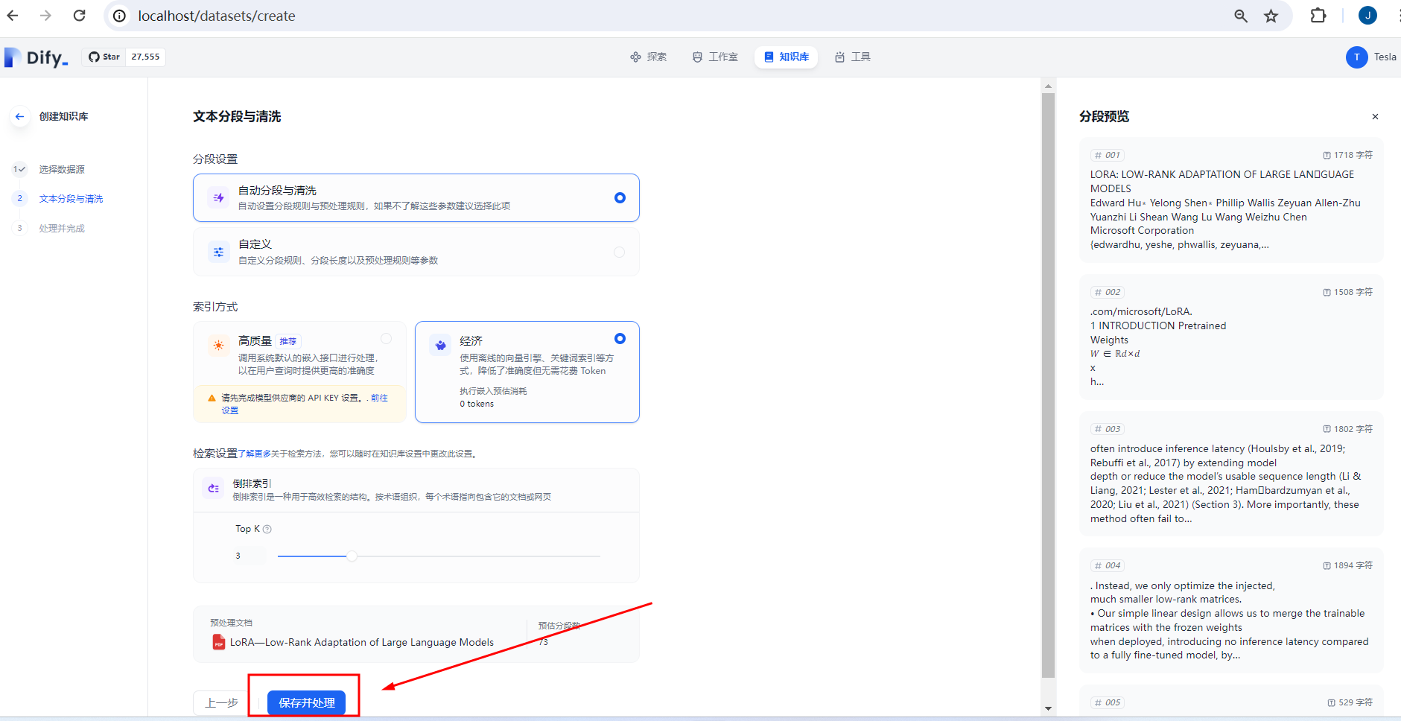1401x721 pixels.
Task: Click the Dify logo
Action: (x=36, y=57)
